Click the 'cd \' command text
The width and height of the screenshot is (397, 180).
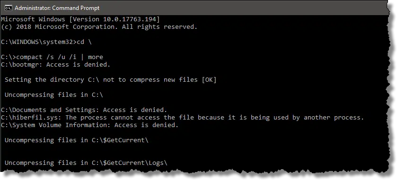tap(84, 42)
